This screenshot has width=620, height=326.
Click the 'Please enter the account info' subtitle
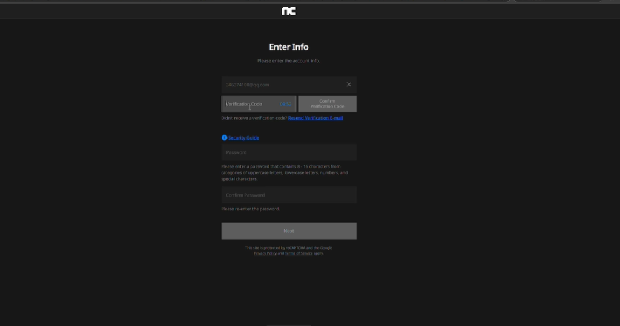289,61
